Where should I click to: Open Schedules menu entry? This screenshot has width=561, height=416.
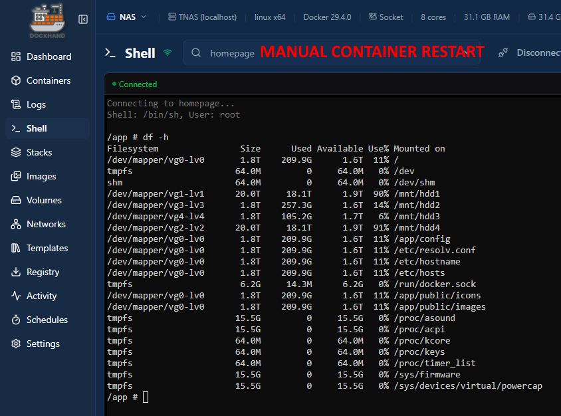47,320
